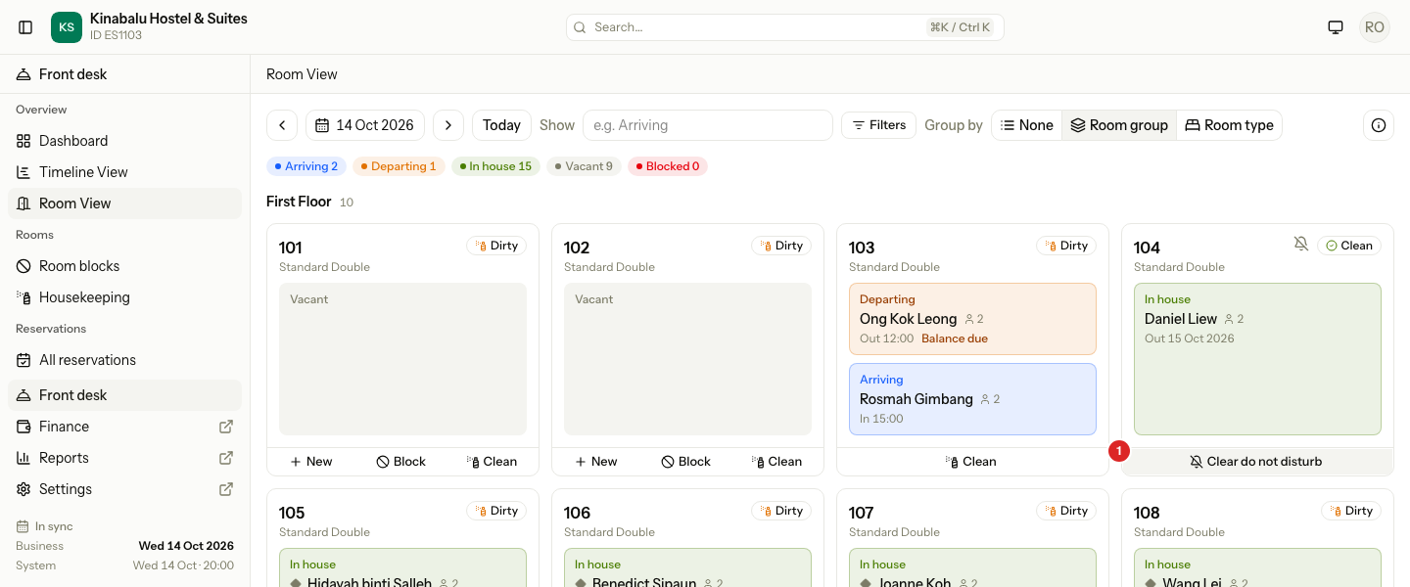
Task: Block room 101
Action: 401,462
